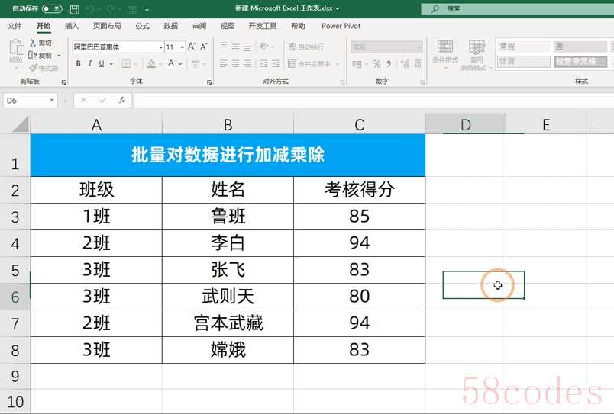Toggle Bold formatting
The height and width of the screenshot is (414, 614).
tap(78, 64)
